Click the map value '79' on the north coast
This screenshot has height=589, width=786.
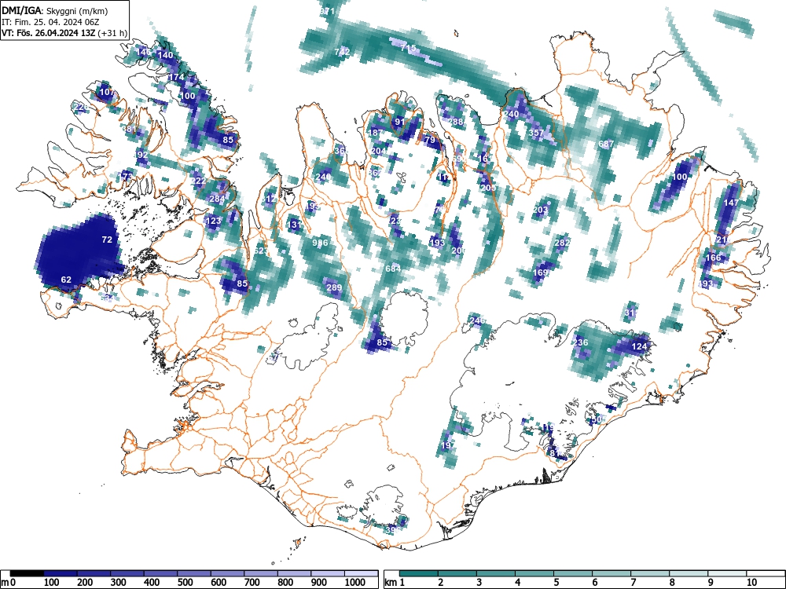[x=430, y=140]
